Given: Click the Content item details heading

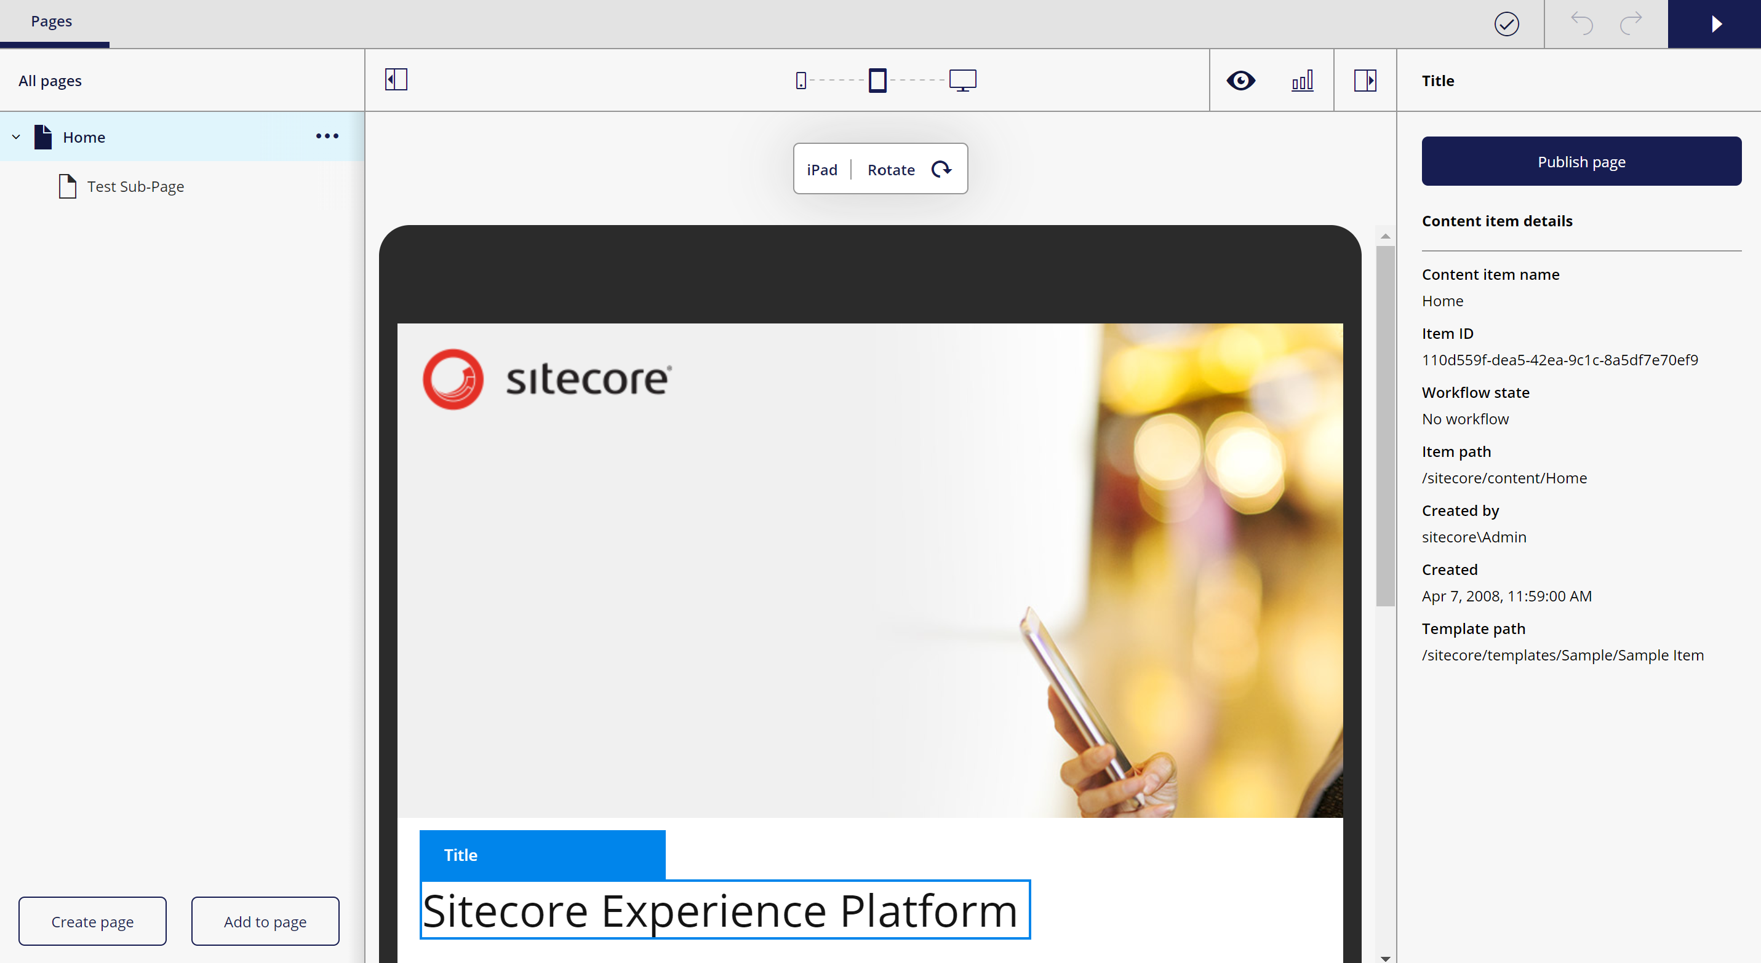Looking at the screenshot, I should point(1497,221).
